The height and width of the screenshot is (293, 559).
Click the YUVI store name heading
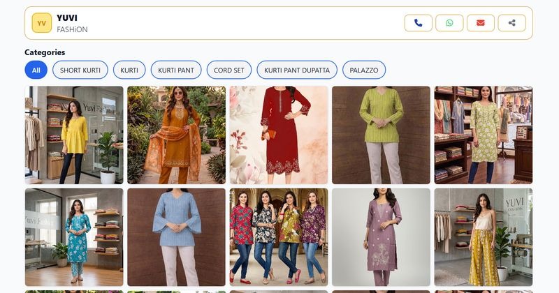pos(67,18)
